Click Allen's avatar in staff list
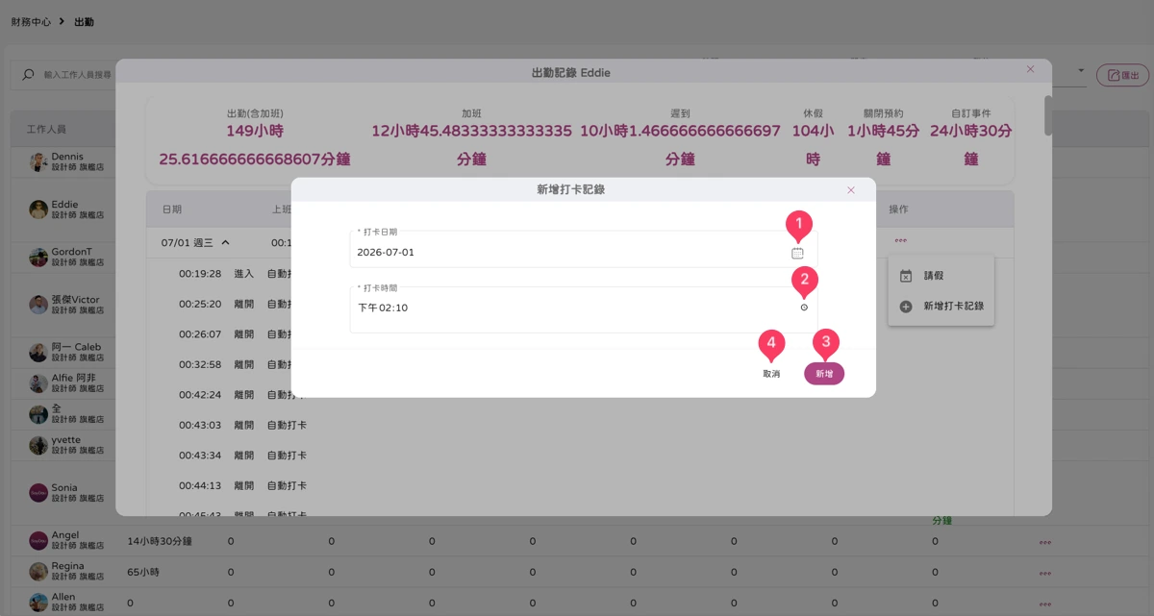 tap(38, 603)
